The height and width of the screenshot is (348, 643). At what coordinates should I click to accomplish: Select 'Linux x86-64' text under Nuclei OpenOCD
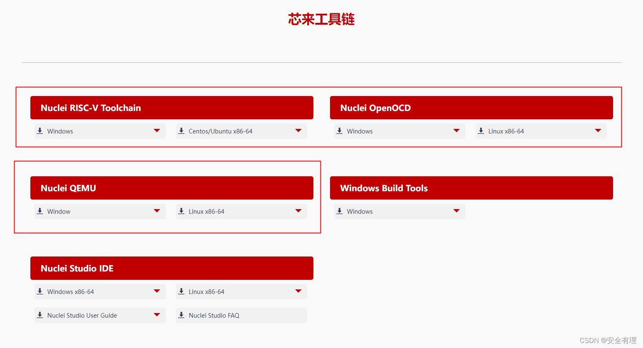pyautogui.click(x=506, y=131)
